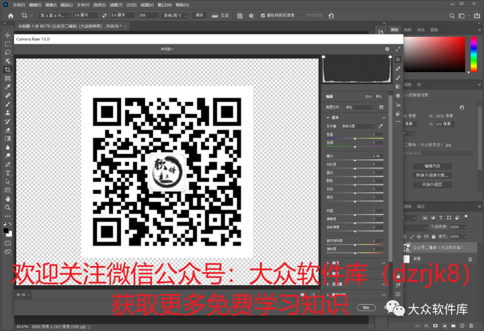Open the File menu
The height and width of the screenshot is (331, 484).
[x=19, y=5]
